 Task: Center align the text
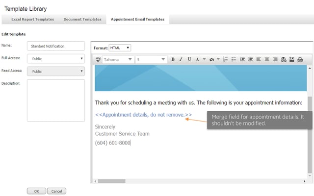pyautogui.click(x=267, y=59)
